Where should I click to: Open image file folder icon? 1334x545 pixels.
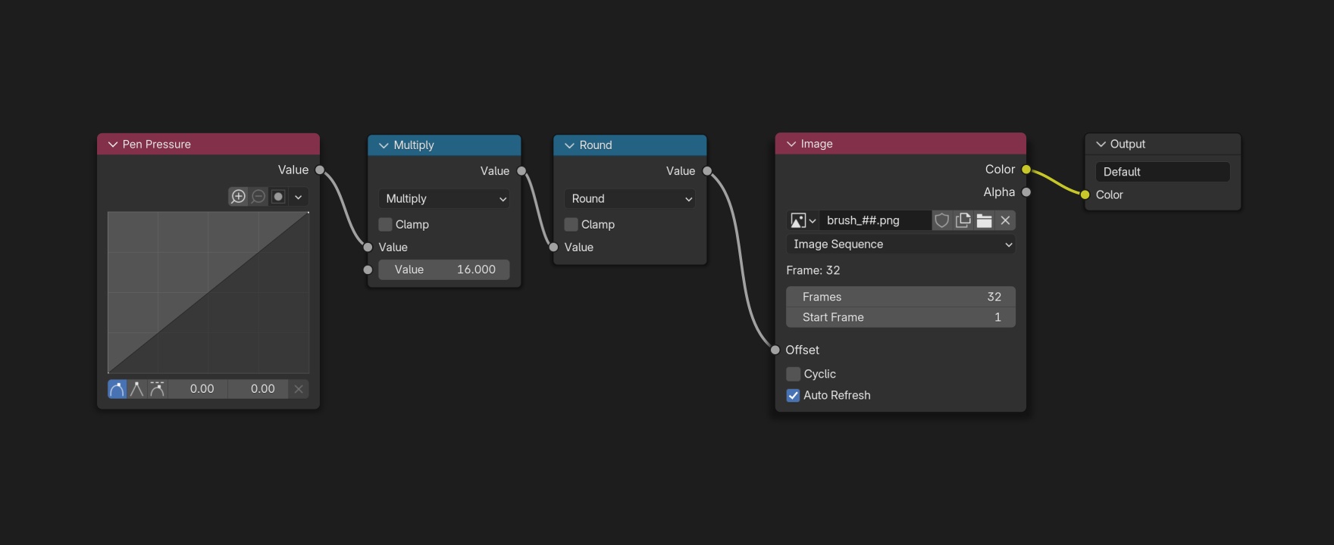point(984,220)
